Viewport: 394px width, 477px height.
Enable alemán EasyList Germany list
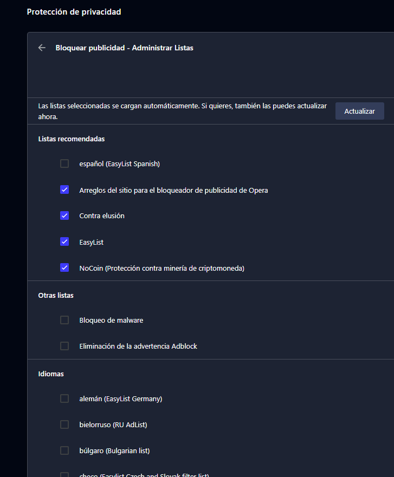(x=64, y=398)
